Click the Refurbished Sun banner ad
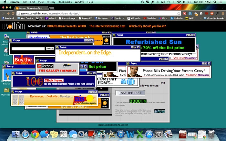Screen dimensions: 226x141 [x=154, y=45]
